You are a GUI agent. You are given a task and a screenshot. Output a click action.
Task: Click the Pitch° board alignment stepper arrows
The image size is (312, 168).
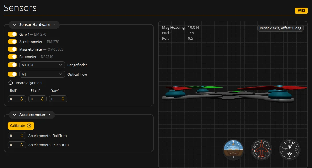pos(42,99)
